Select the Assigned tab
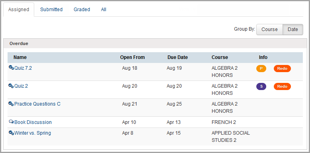Viewport: 310px width, 153px height. pyautogui.click(x=19, y=10)
